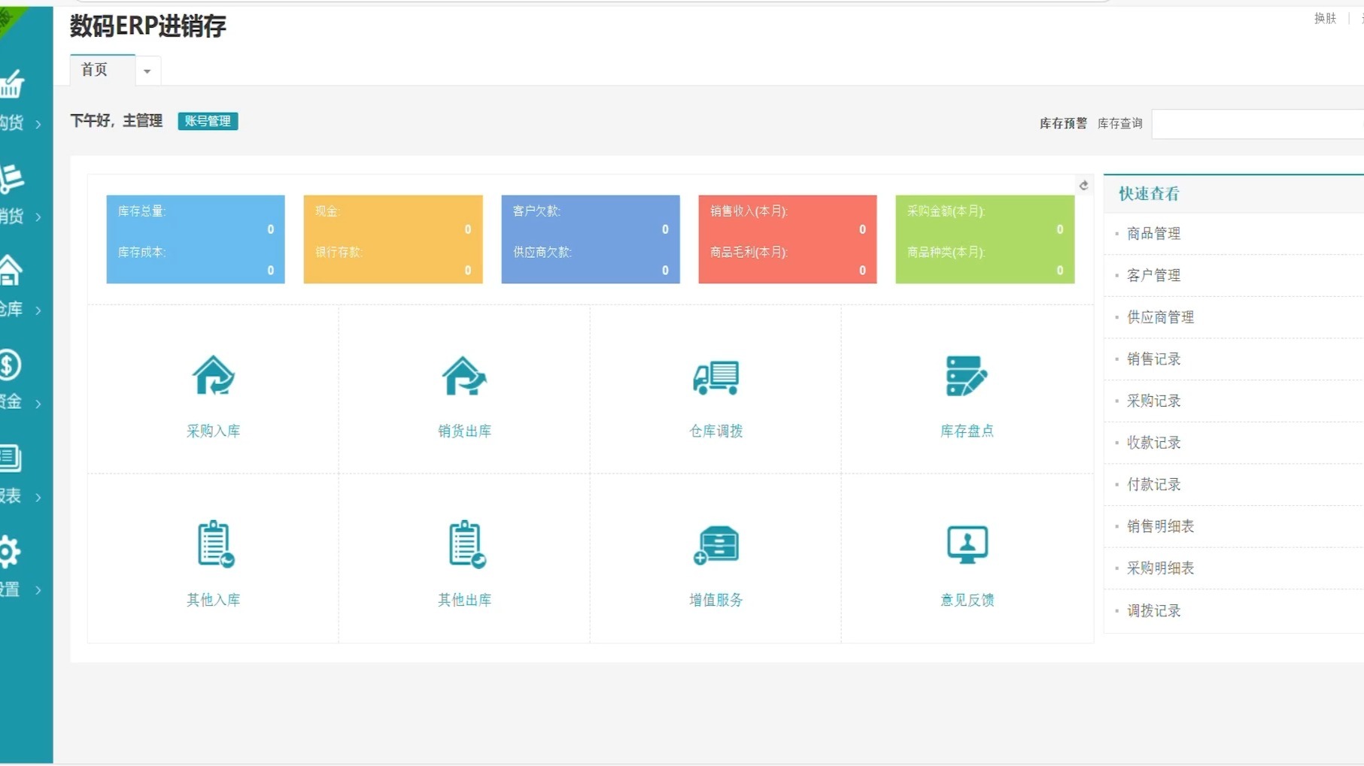Switch to the 首页 tab
This screenshot has width=1364, height=766.
(x=102, y=69)
